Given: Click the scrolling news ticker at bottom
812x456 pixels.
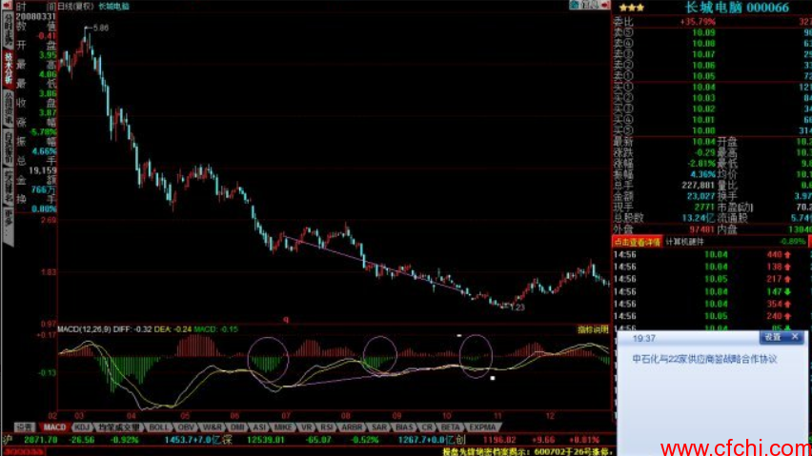Looking at the screenshot, I should [527, 452].
